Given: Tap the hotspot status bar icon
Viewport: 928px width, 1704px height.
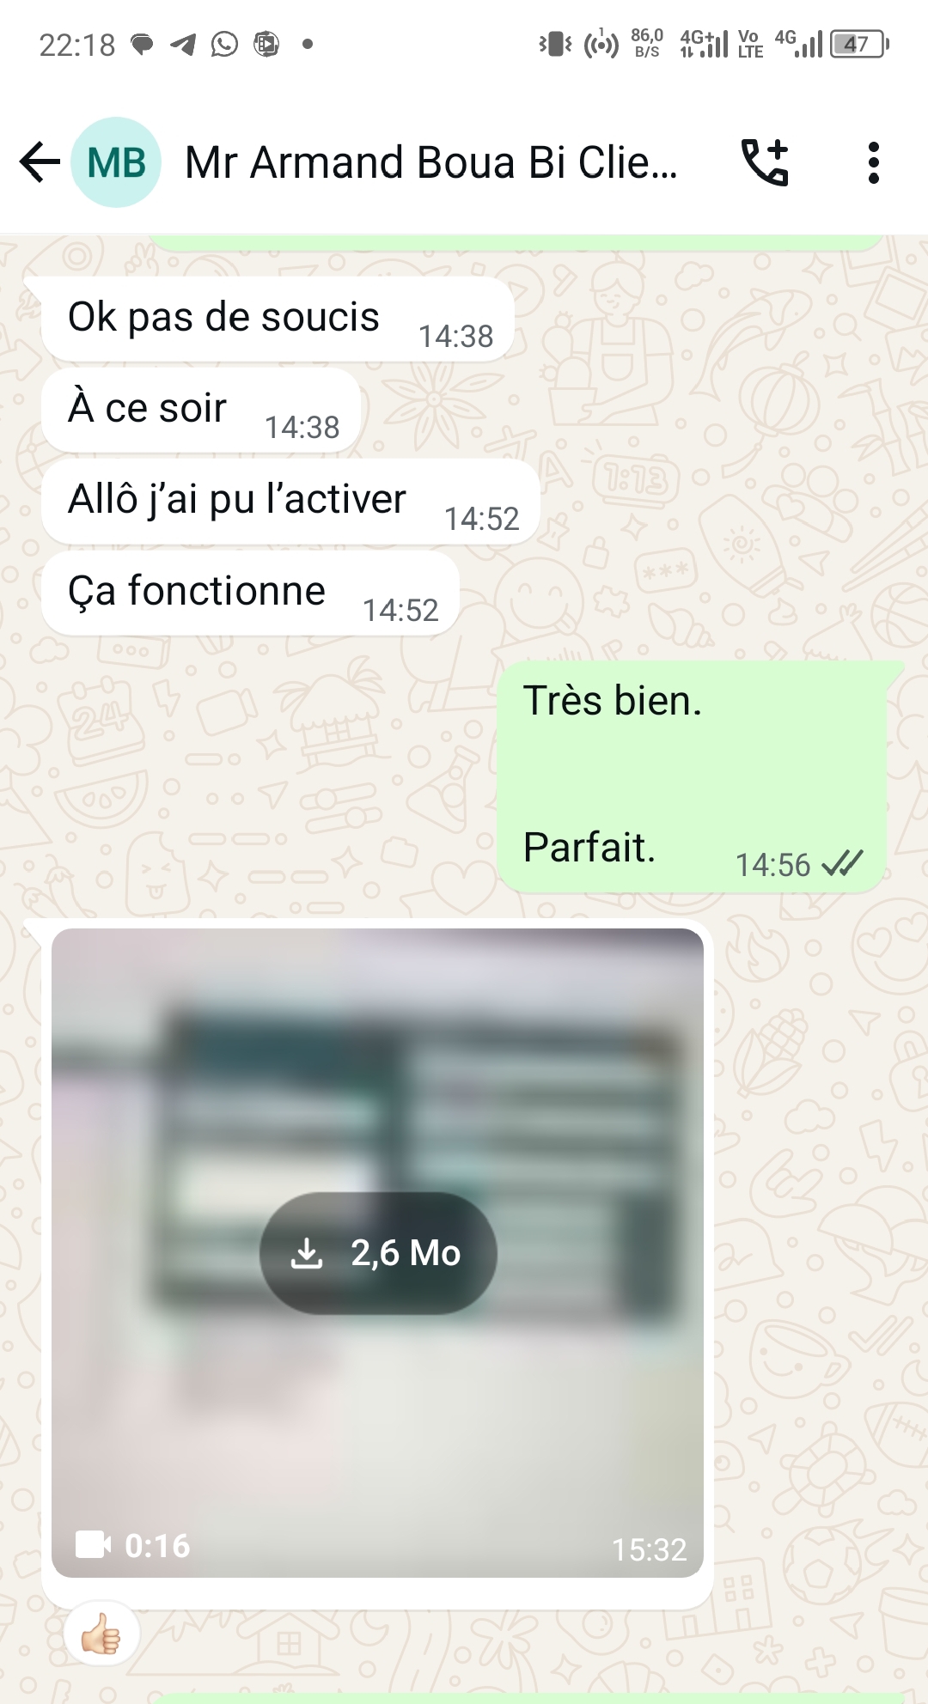Looking at the screenshot, I should [x=601, y=44].
